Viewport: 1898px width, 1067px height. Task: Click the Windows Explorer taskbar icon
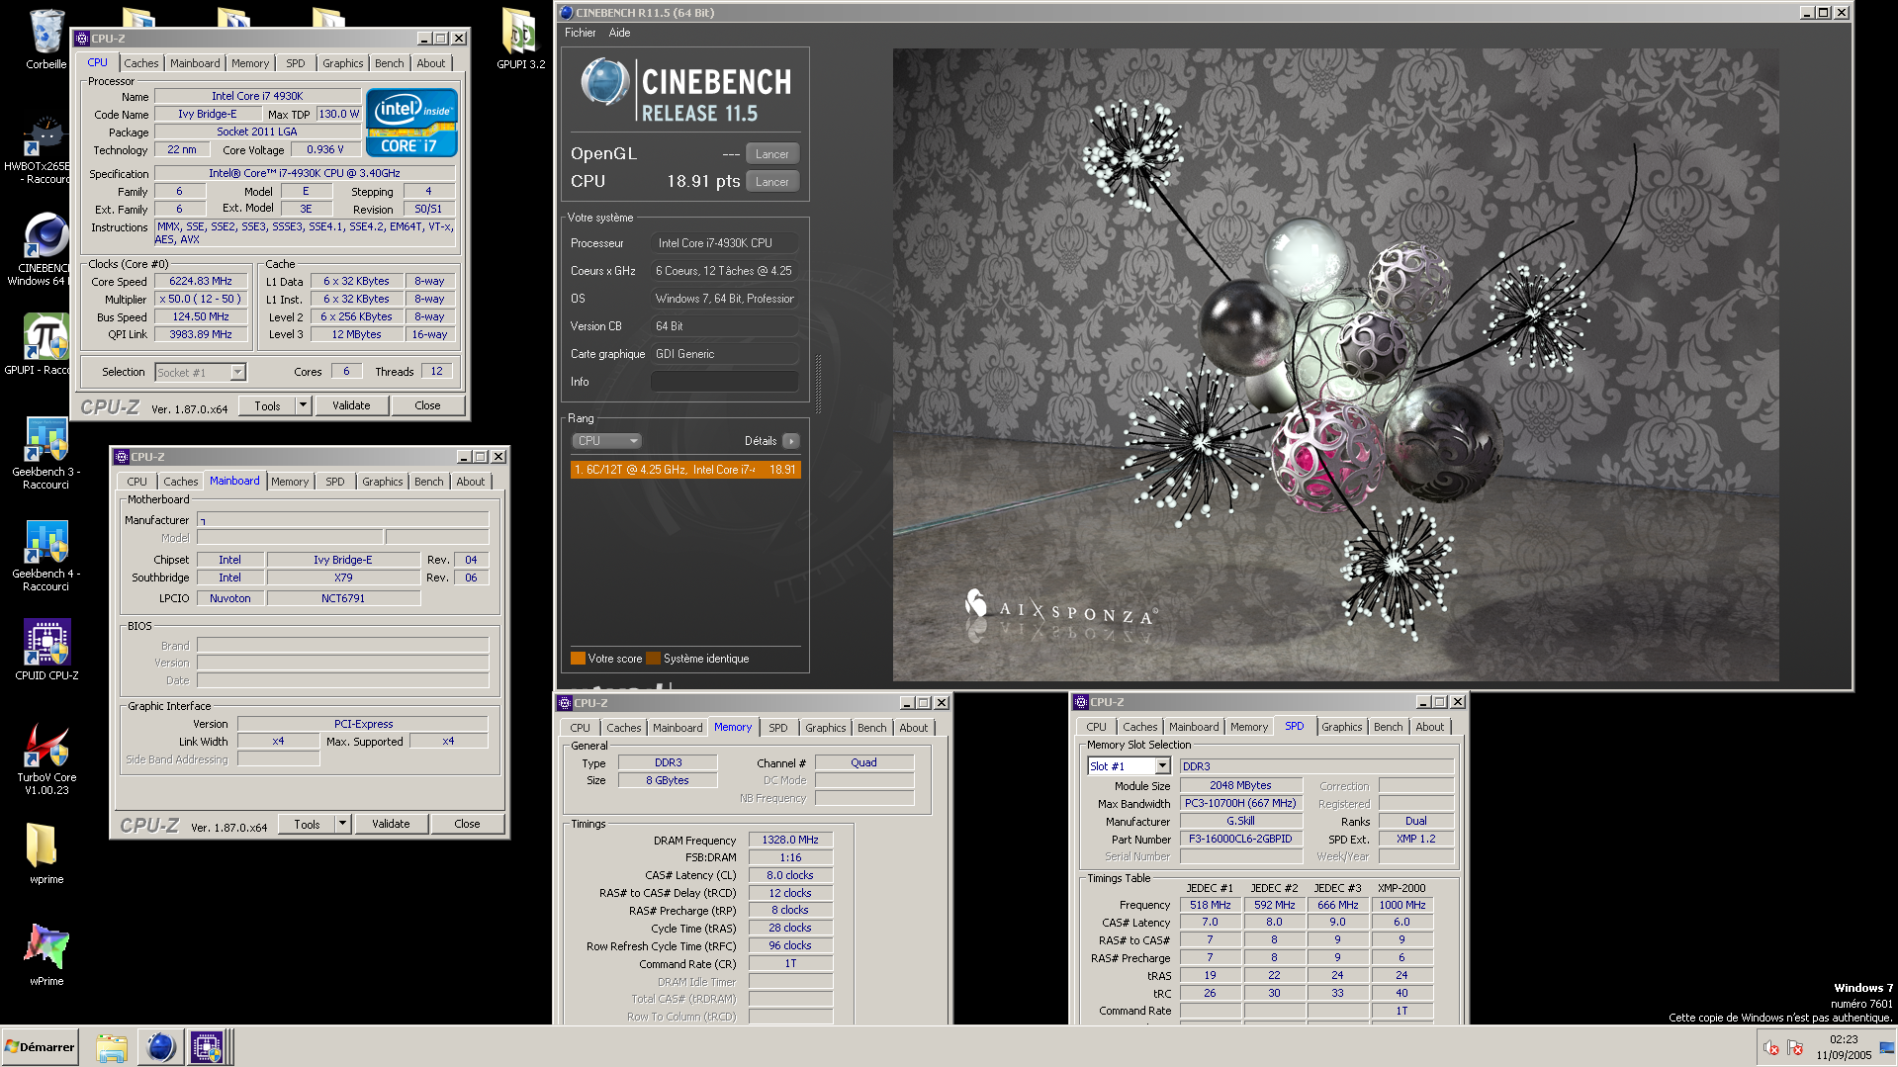click(x=112, y=1047)
